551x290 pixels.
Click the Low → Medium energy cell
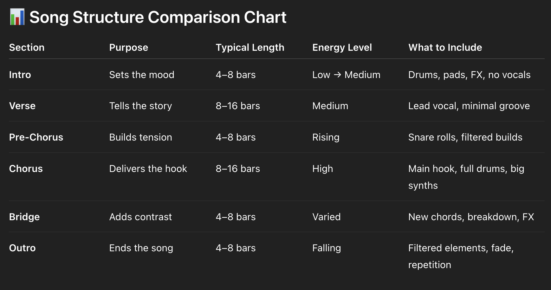click(346, 75)
